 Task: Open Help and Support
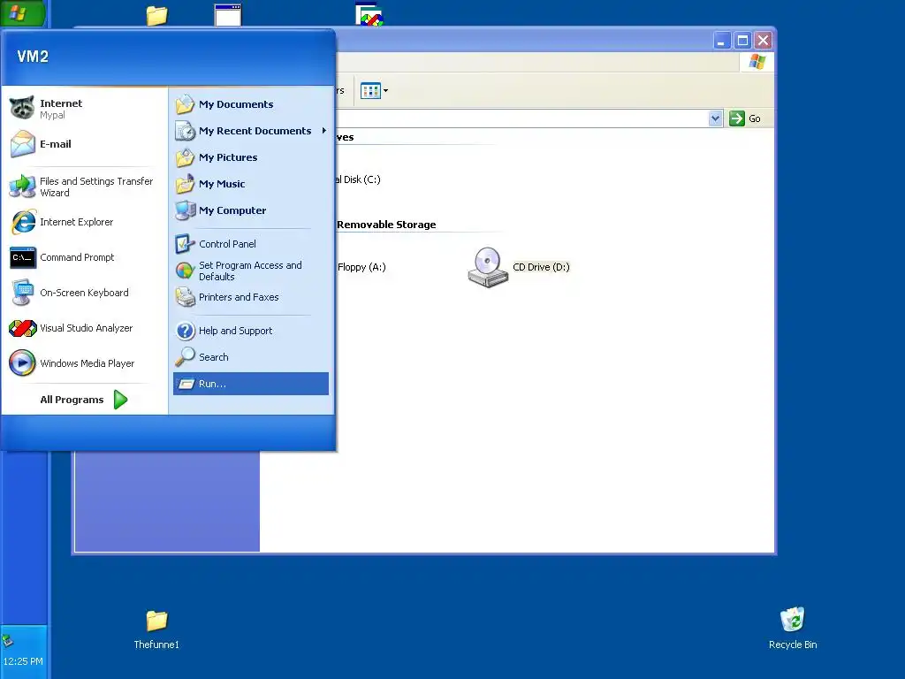(250, 331)
